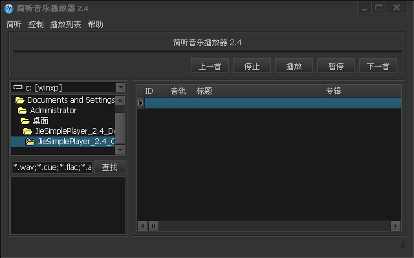The height and width of the screenshot is (258, 414).
Task: Select the Administrator folder icon
Action: pyautogui.click(x=23, y=111)
